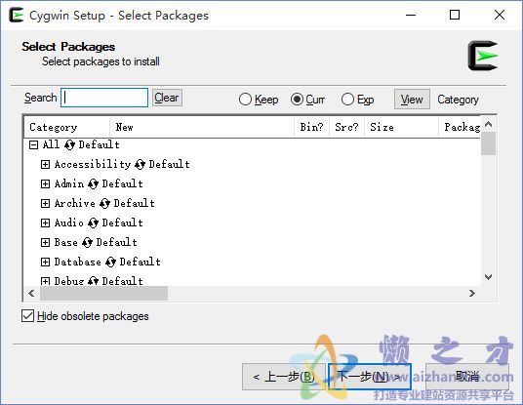Click the Size column header
The height and width of the screenshot is (405, 523).
click(x=401, y=127)
